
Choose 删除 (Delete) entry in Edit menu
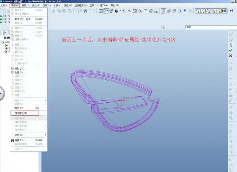pyautogui.click(x=28, y=108)
